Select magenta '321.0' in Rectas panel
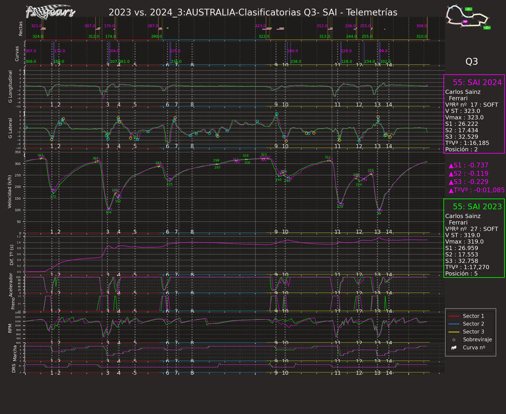 click(36, 26)
